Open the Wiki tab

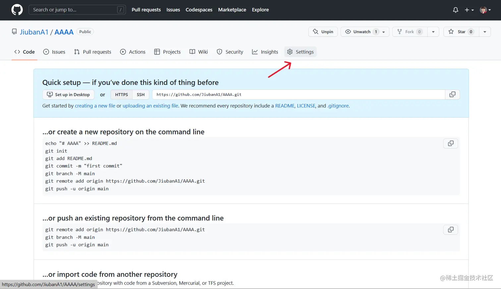click(198, 52)
